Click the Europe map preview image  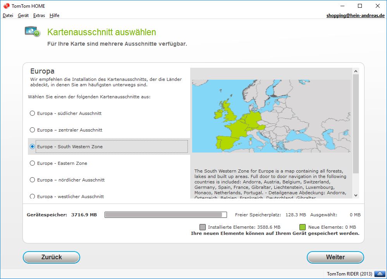coord(271,116)
